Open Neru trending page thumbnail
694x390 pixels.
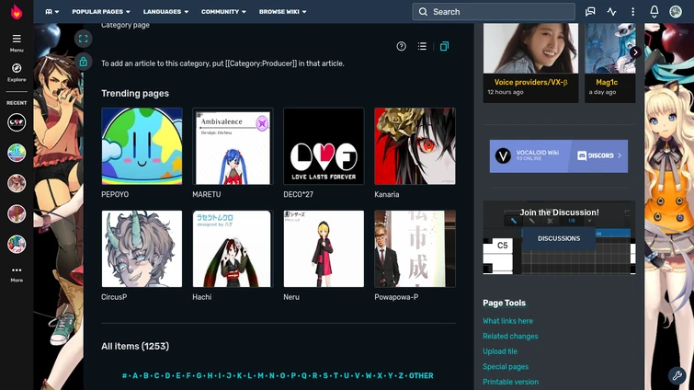[x=324, y=248]
